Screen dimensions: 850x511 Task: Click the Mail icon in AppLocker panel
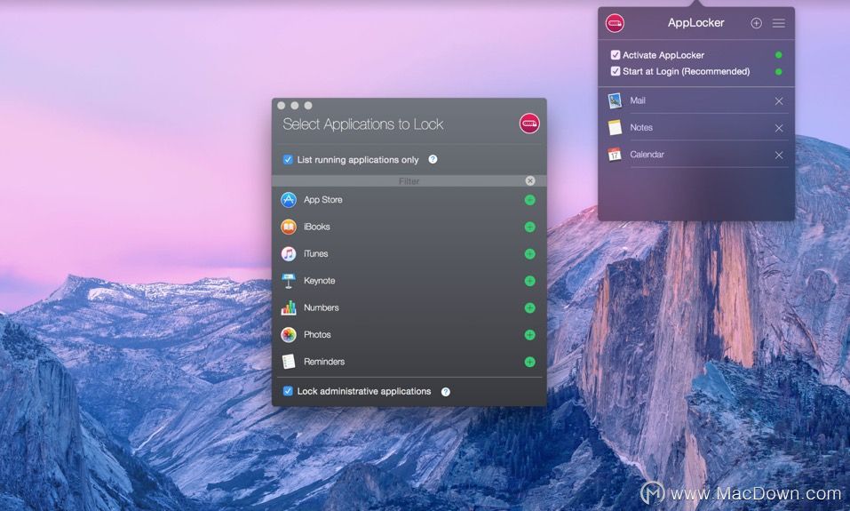615,100
